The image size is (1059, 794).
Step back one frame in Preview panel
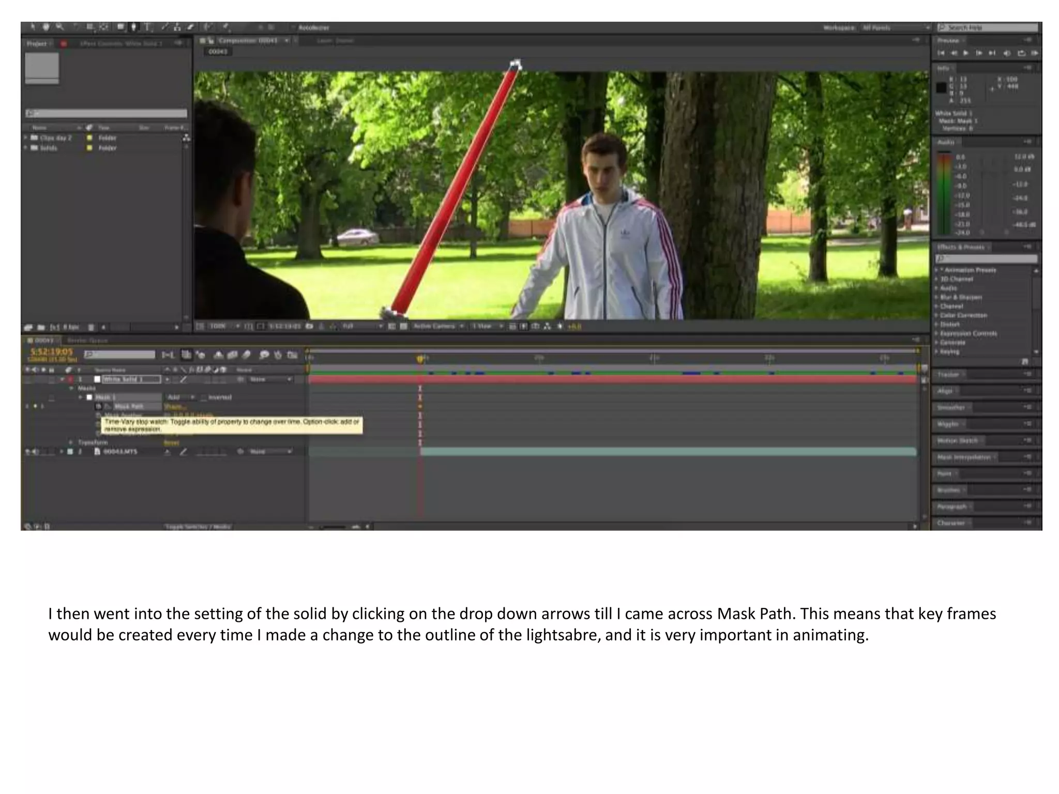point(954,53)
